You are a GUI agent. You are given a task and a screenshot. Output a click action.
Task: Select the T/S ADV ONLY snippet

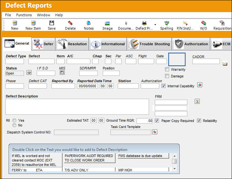click(x=90, y=170)
